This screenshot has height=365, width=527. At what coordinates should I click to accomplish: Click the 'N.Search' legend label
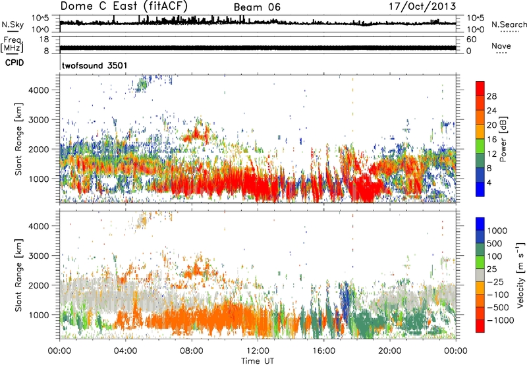[509, 24]
